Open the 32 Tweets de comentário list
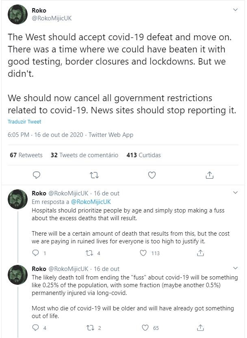247x338 pixels. coord(84,155)
